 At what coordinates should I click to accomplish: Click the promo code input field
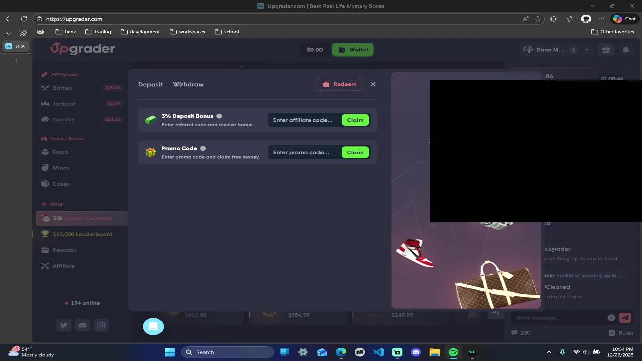point(304,152)
